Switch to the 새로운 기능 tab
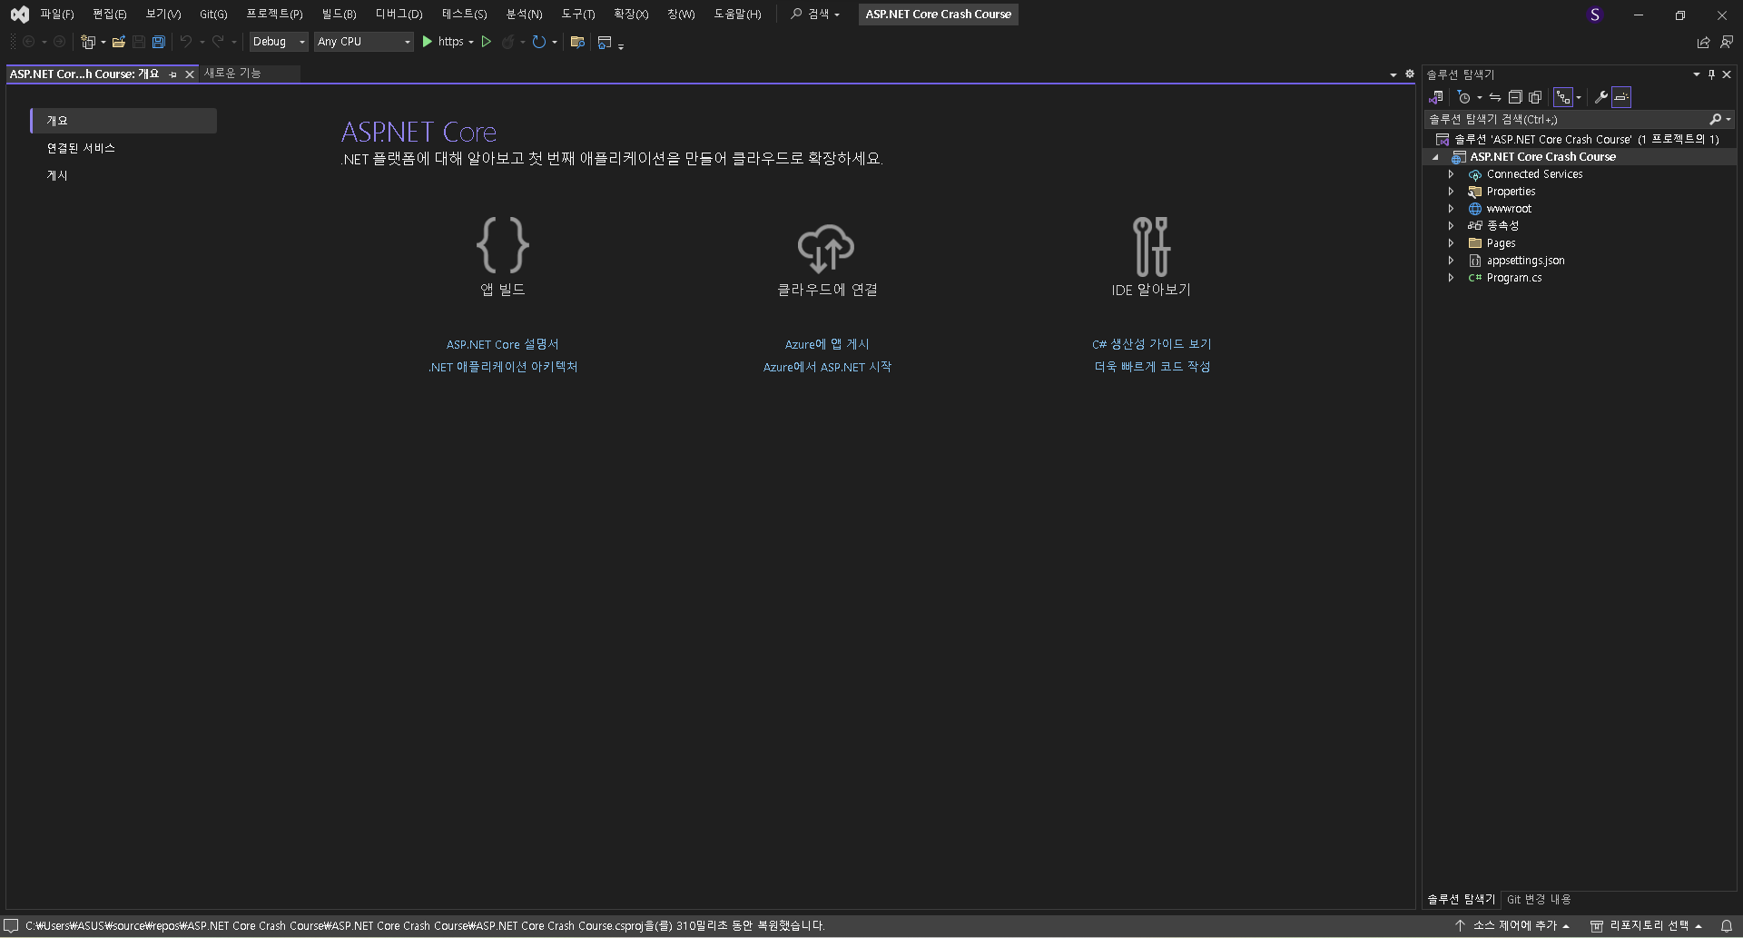This screenshot has width=1743, height=938. (x=232, y=74)
